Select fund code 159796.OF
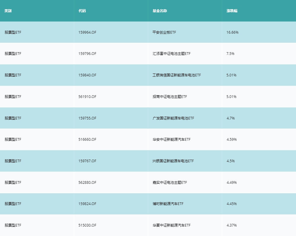Viewport: 296px width, 236px height. pyautogui.click(x=87, y=54)
